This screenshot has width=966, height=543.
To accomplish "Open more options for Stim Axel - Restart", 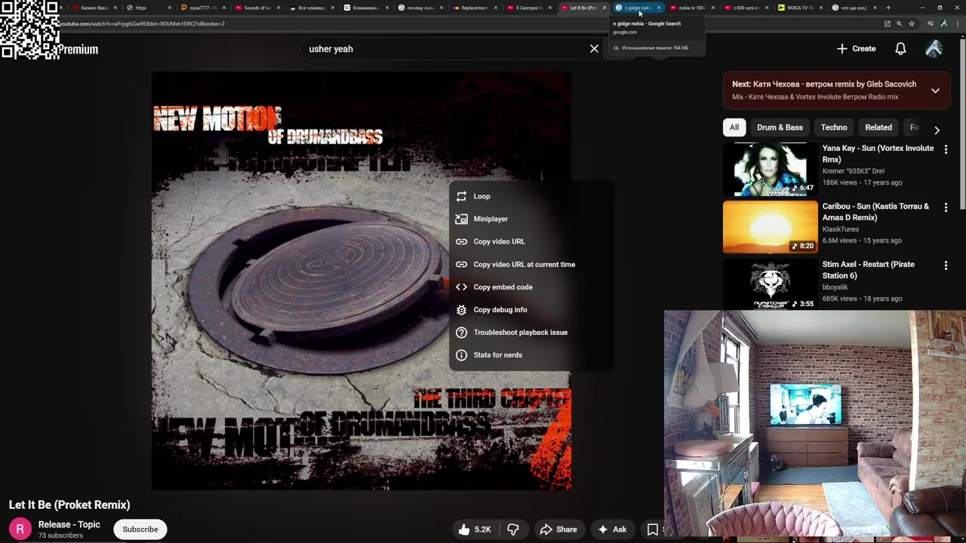I will point(946,265).
